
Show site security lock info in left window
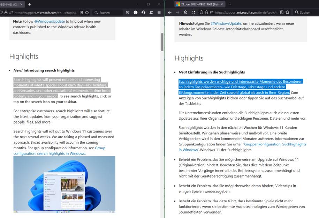[x=6, y=13]
